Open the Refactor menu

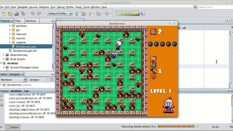point(44,7)
